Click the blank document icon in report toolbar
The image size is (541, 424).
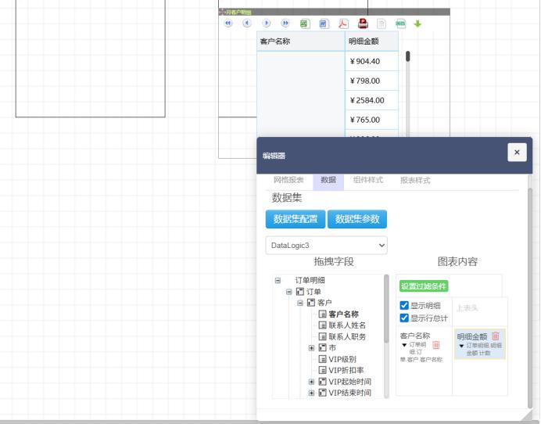[382, 23]
